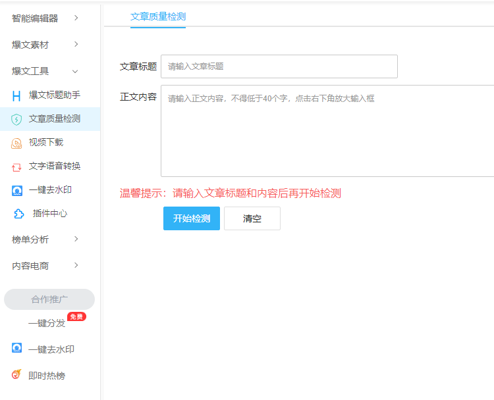Viewport: 494px width, 400px height.
Task: Click the 合作推广 pill button
Action: pyautogui.click(x=49, y=299)
